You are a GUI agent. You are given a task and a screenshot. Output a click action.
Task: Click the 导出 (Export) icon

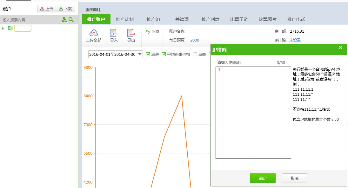[x=131, y=33]
